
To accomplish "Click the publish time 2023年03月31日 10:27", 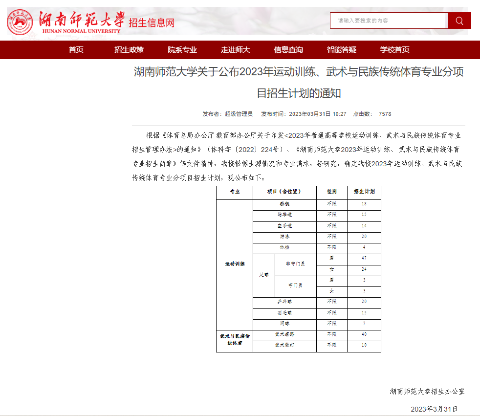I will click(x=318, y=114).
